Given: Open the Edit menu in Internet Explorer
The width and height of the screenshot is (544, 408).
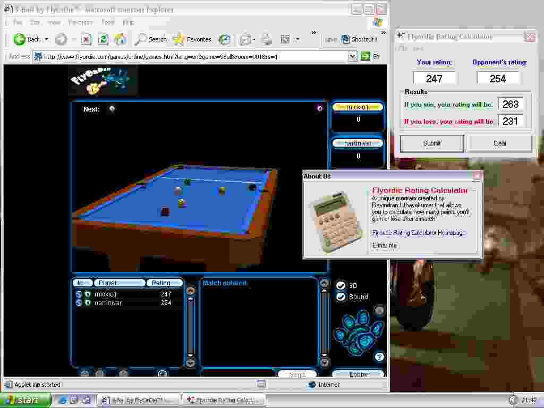Looking at the screenshot, I should pos(35,22).
